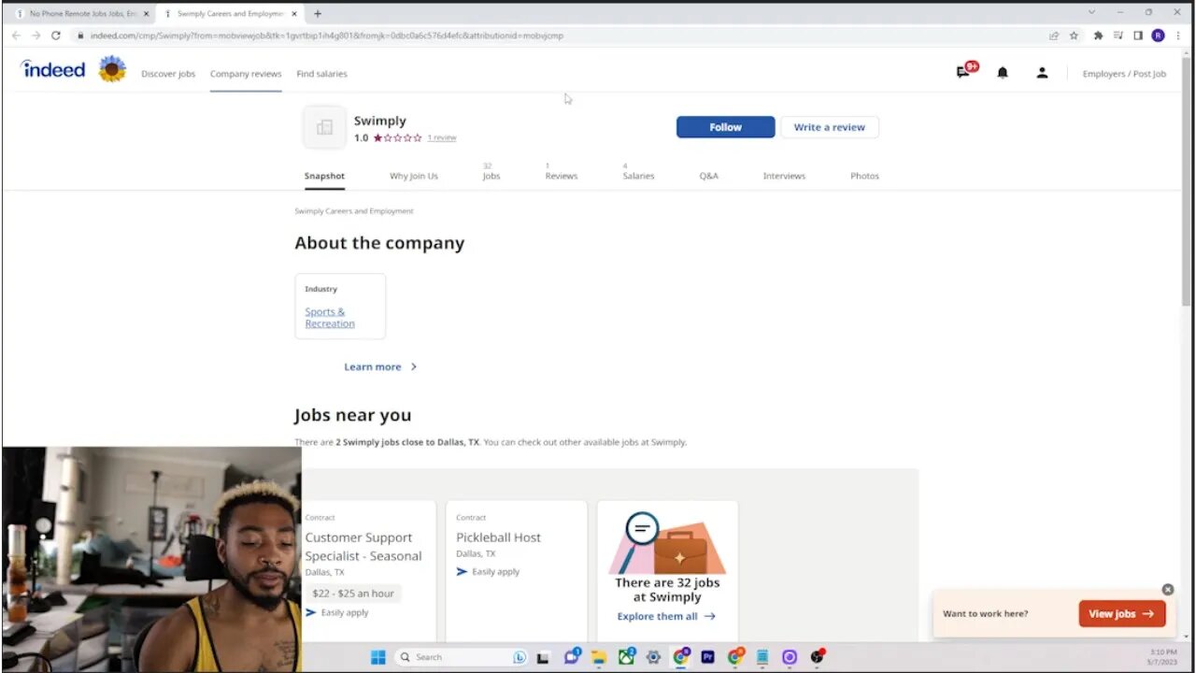This screenshot has height=673, width=1196.
Task: Open the taskbar clock and date
Action: point(1163,657)
